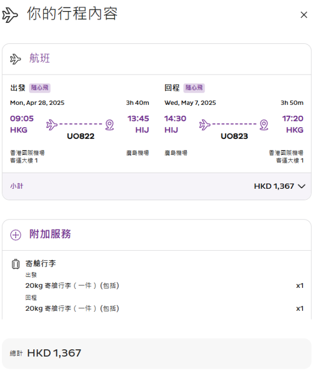This screenshot has width=313, height=377.
Task: Click the return arrival time 17:20
Action: pos(293,118)
